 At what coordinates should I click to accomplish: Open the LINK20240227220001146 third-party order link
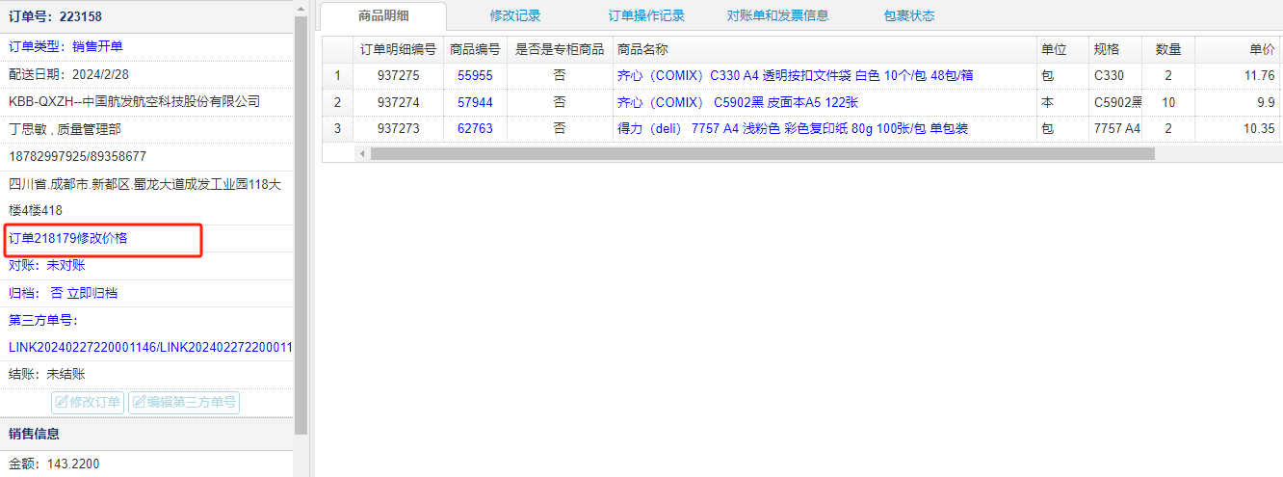click(83, 347)
